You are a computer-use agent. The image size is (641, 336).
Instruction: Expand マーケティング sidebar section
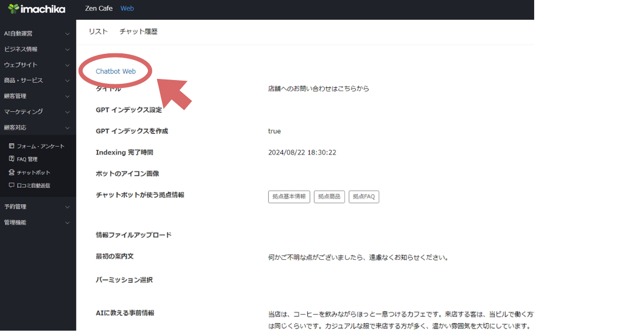point(38,111)
